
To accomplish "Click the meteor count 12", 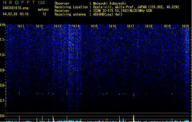I will click(44, 14).
